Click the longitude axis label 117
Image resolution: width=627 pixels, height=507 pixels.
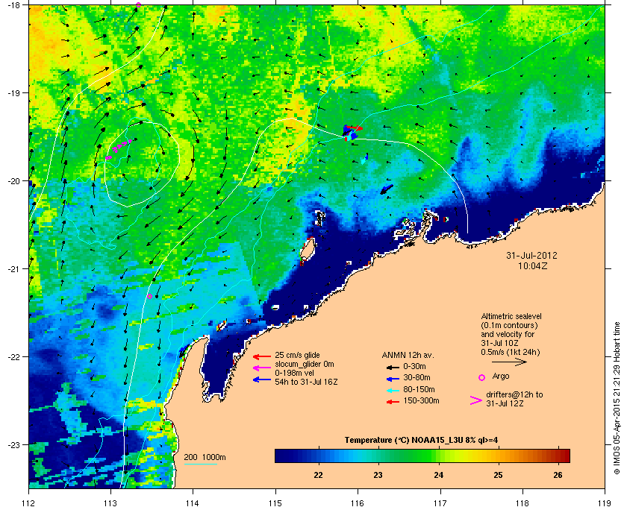tap(440, 503)
